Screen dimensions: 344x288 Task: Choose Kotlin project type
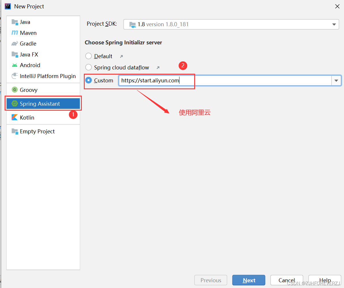click(x=43, y=117)
